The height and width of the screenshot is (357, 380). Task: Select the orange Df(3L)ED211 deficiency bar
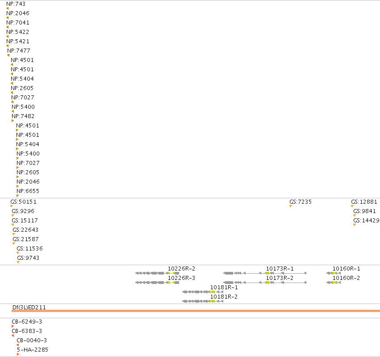[196, 311]
